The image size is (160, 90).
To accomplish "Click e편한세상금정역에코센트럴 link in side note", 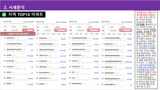I will [146, 69].
